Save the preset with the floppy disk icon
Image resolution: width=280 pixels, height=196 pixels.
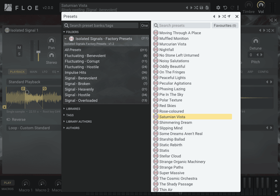pos(202,8)
